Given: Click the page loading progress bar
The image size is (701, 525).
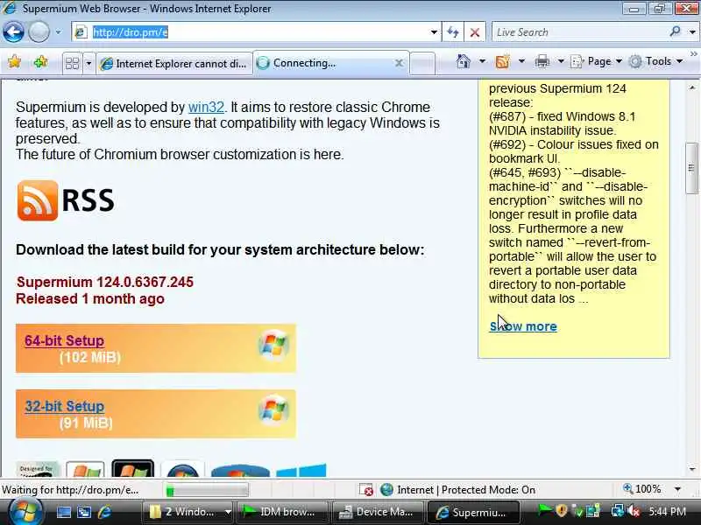Looking at the screenshot, I should coord(206,490).
